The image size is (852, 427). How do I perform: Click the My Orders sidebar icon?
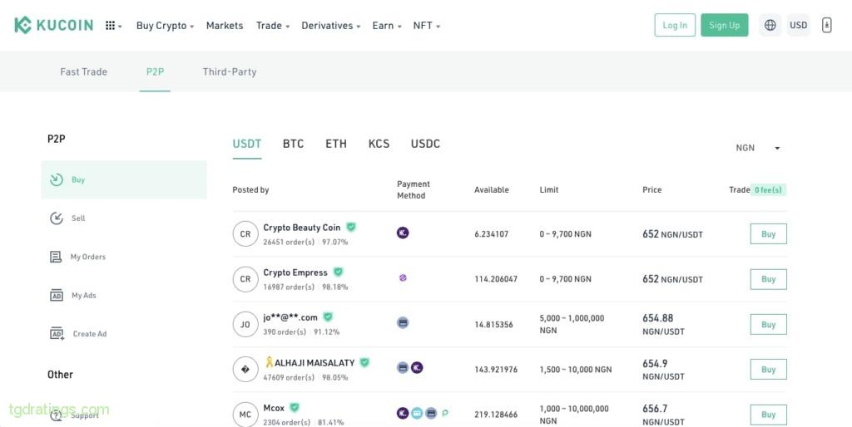coord(56,257)
